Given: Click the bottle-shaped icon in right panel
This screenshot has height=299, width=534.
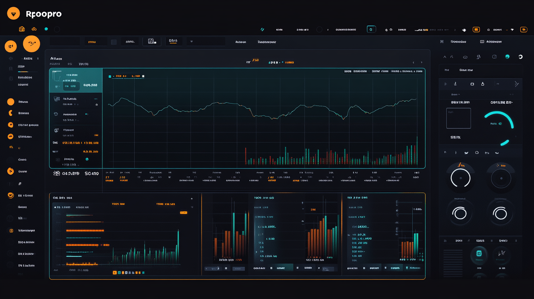Looking at the screenshot, I should point(483,84).
